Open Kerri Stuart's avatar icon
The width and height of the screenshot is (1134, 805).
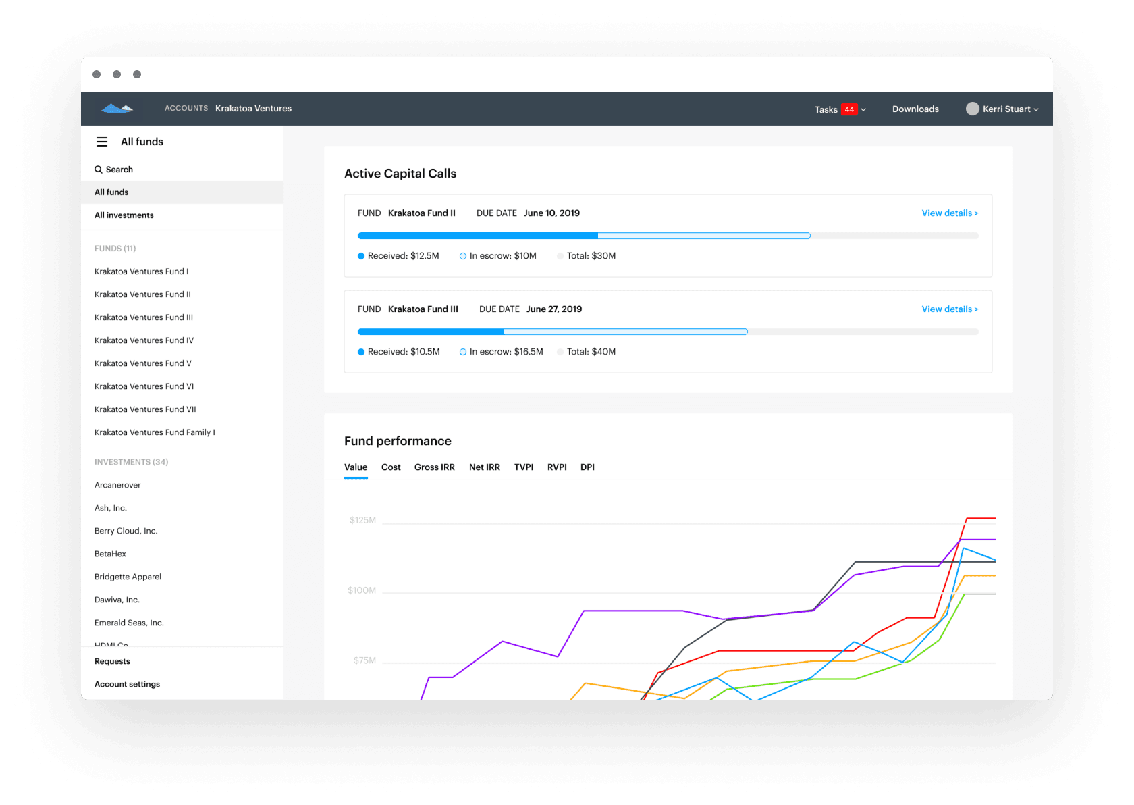973,109
